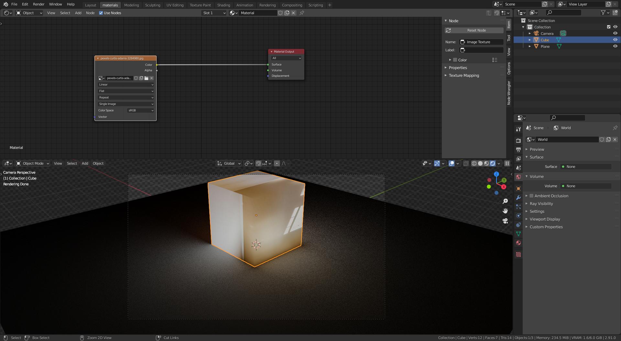Open the Node Wrangler sidebar tab

[x=509, y=93]
